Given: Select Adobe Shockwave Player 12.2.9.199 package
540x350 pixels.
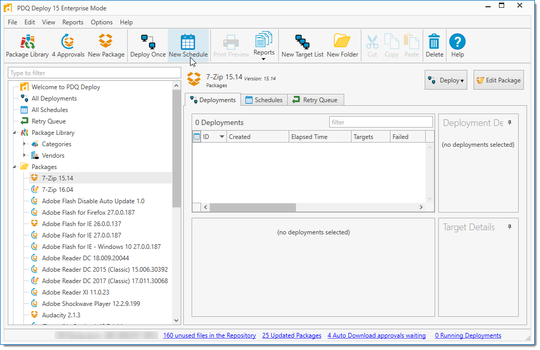Looking at the screenshot, I should (x=91, y=303).
